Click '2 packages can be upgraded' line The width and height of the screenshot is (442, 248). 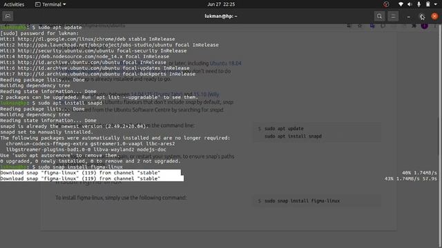tap(99, 97)
